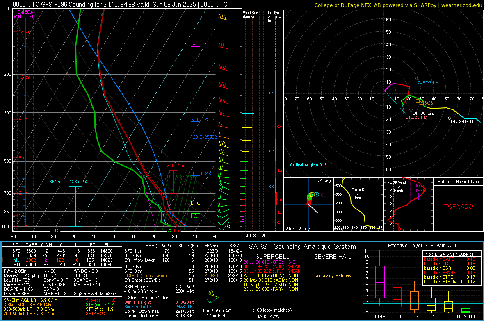This screenshot has width=484, height=321.
Task: Click the yellow LFC level marker
Action: 195,203
